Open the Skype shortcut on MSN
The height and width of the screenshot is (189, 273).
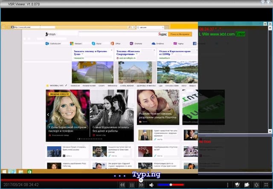click(x=93, y=44)
